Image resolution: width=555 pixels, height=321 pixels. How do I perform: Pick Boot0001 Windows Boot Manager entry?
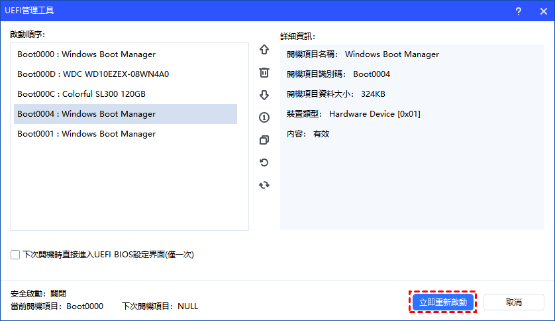pyautogui.click(x=86, y=134)
